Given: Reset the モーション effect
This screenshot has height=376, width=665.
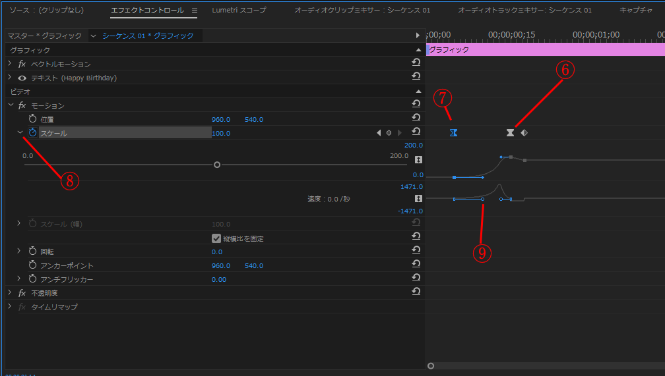Looking at the screenshot, I should [x=416, y=104].
